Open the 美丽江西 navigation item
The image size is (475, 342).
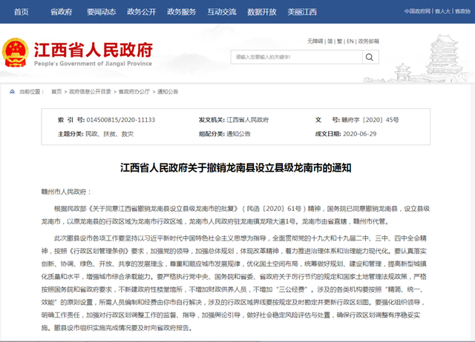[x=302, y=12]
